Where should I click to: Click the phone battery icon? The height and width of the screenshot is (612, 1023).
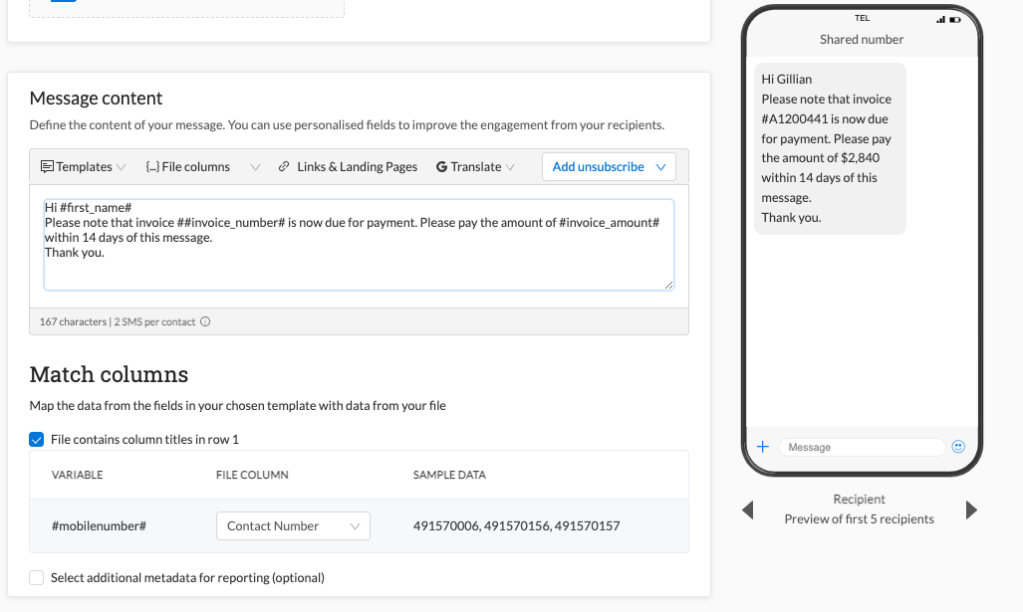(x=955, y=20)
